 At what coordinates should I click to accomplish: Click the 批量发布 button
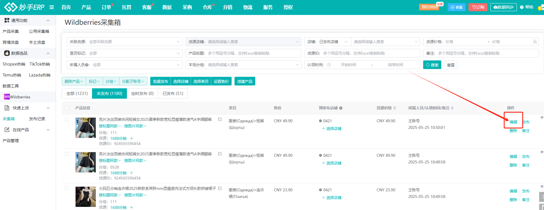160,81
